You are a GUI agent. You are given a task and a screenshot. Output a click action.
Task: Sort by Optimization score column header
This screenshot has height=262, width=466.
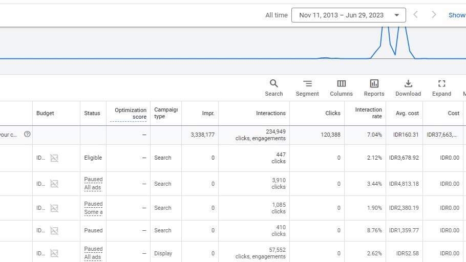click(x=130, y=114)
